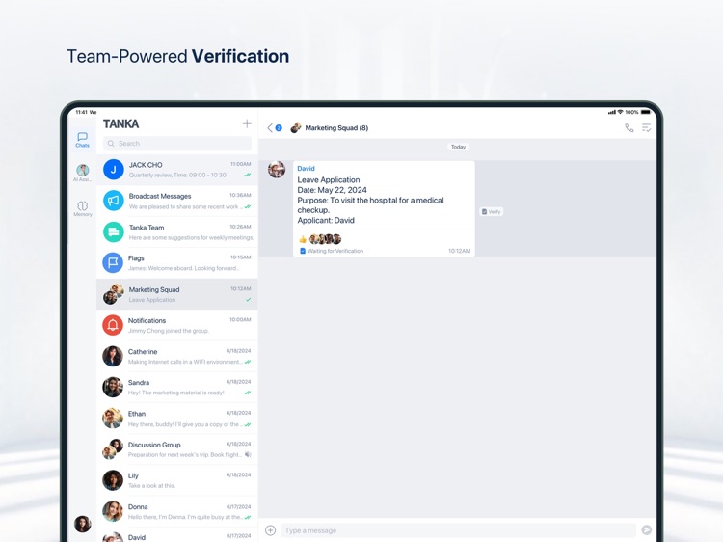723x542 pixels.
Task: Open Lily's avatar in chat list
Action: pyautogui.click(x=113, y=480)
